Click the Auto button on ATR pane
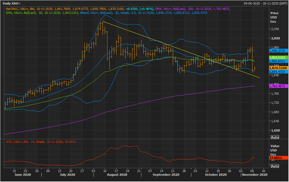This screenshot has width=289, height=182. tap(275, 166)
